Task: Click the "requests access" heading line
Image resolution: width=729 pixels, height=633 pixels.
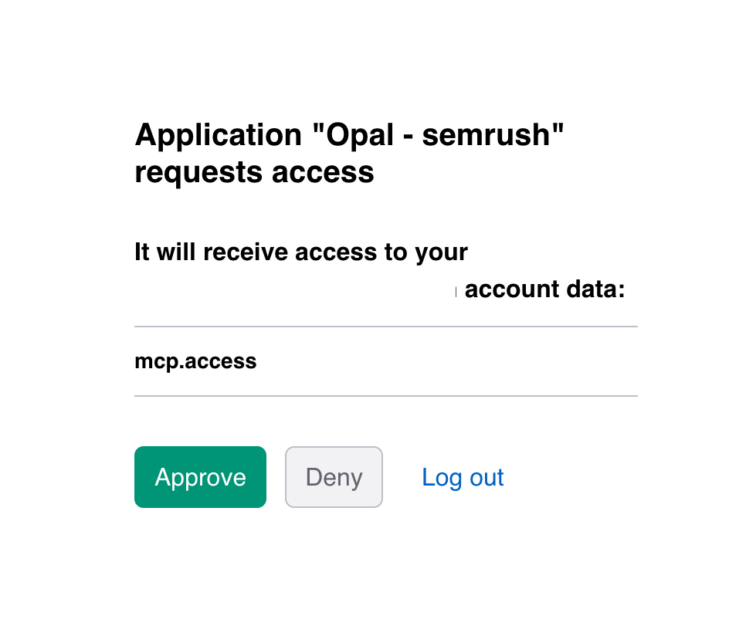Action: [x=254, y=172]
